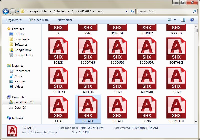The height and width of the screenshot is (140, 200).
Task: Select the 3CGOTHG SHX font file
Action: pyautogui.click(x=88, y=51)
